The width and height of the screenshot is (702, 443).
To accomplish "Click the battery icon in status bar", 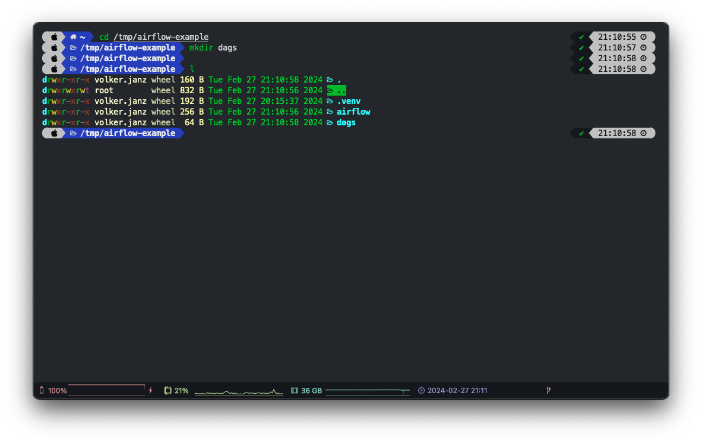I will (x=42, y=391).
